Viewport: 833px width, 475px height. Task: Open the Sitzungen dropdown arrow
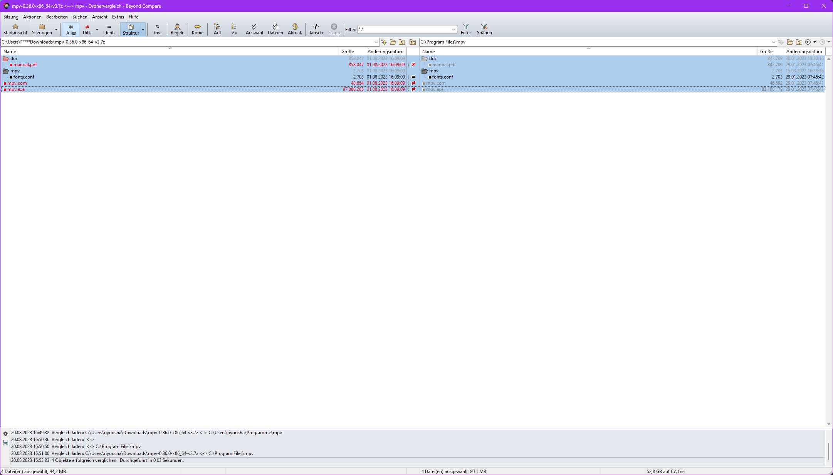click(x=56, y=30)
